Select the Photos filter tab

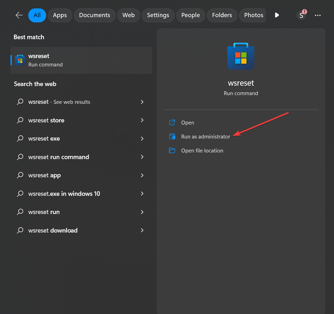(253, 15)
